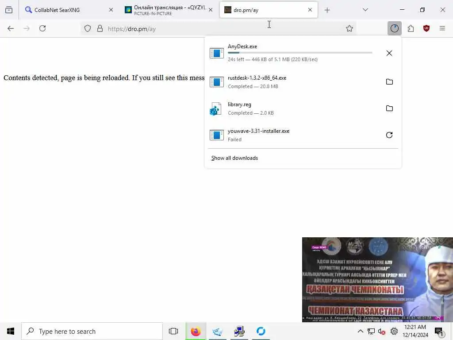The image size is (453, 340).
Task: Open the envelope-shaped taskbar app
Action: coord(217,331)
